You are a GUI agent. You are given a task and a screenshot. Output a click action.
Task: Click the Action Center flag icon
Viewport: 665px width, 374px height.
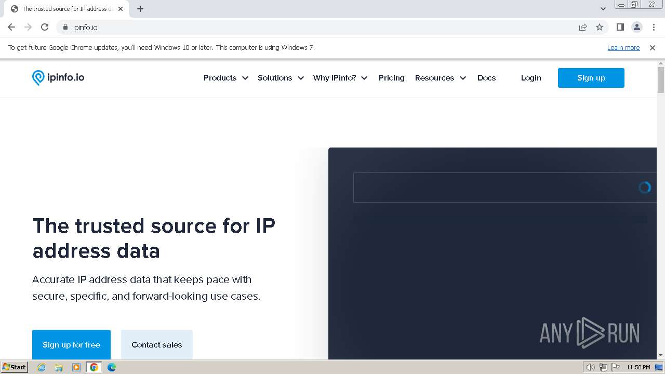tap(616, 367)
